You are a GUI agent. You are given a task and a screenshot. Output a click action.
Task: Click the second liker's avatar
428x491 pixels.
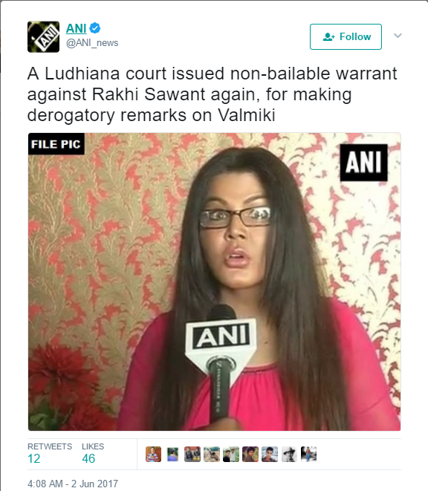(172, 454)
